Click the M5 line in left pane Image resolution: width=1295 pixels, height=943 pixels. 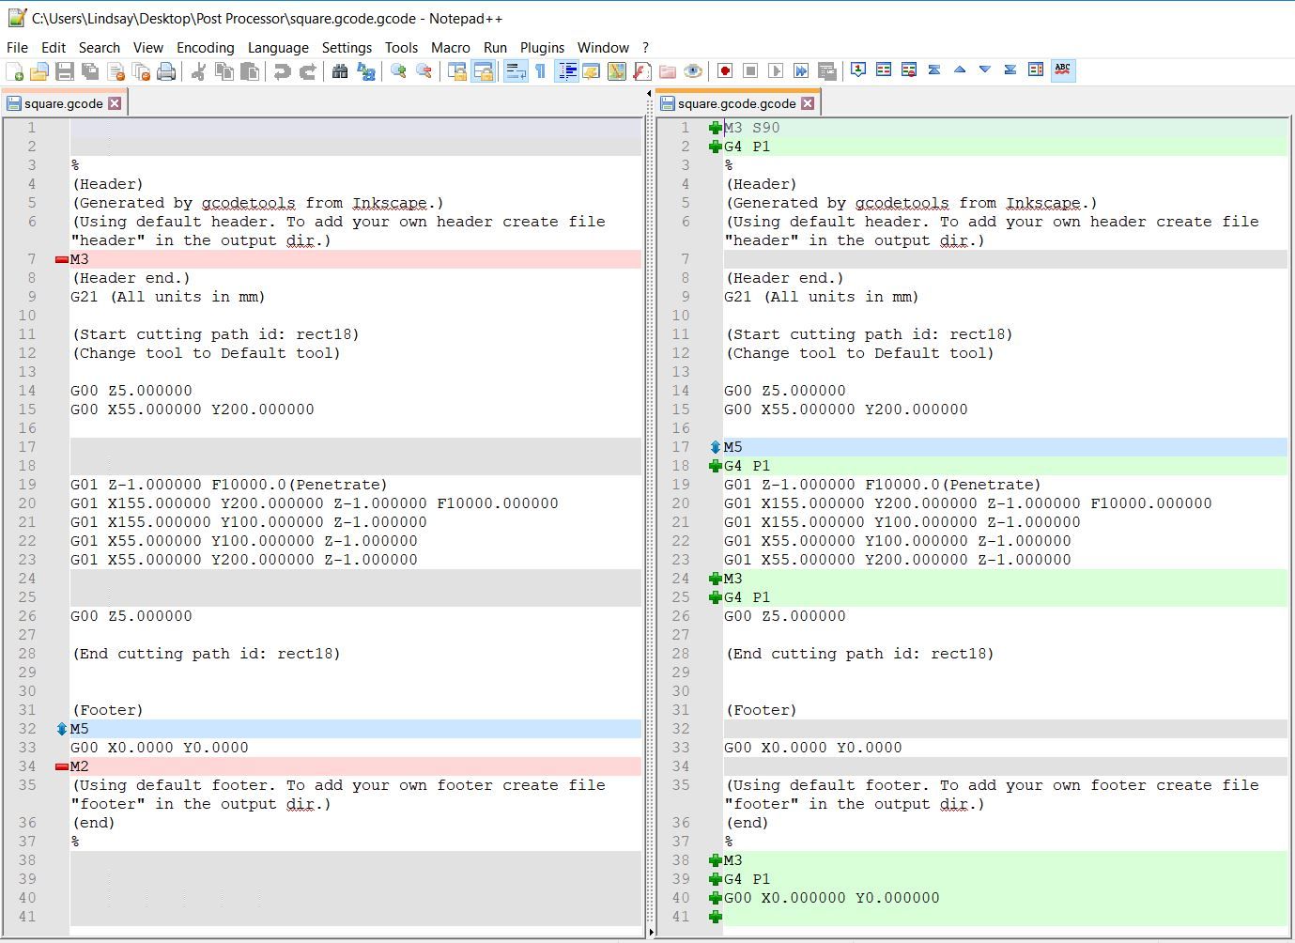point(79,729)
